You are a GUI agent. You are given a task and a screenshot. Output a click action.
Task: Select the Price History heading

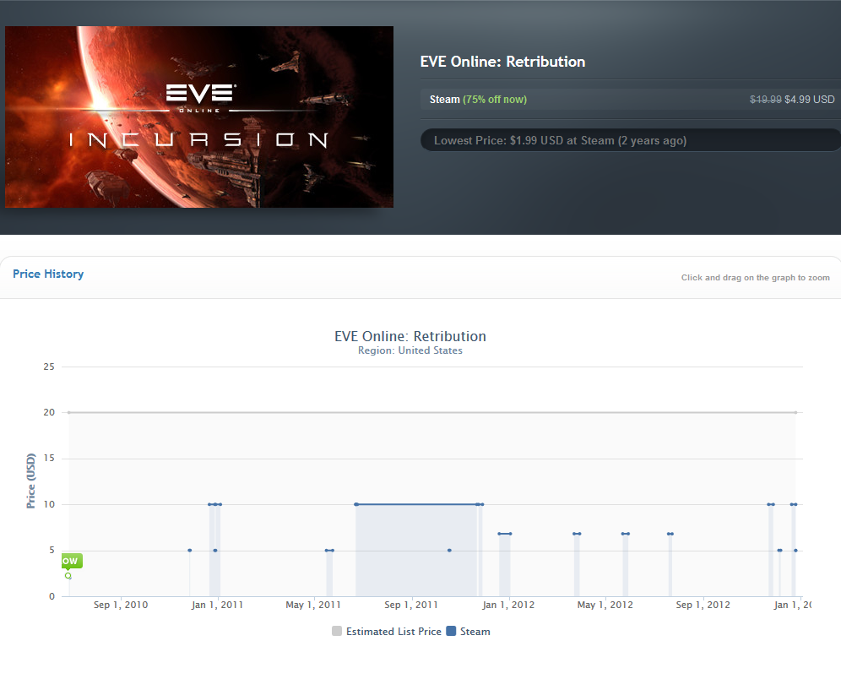tap(48, 274)
